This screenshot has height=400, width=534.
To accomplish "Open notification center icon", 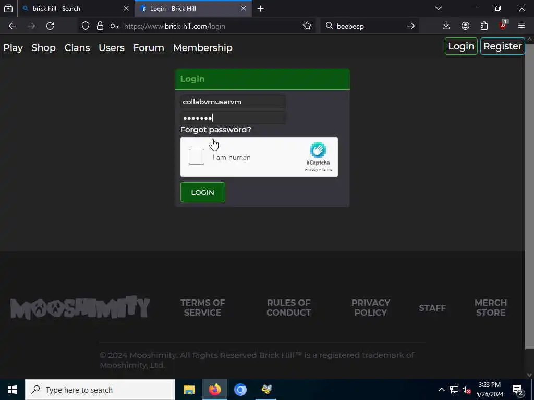I will tap(518, 390).
